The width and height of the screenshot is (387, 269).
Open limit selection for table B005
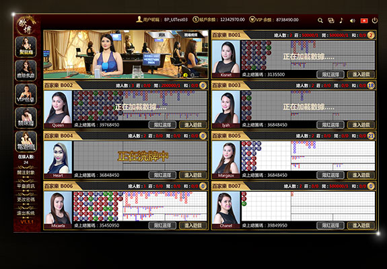click(x=330, y=175)
